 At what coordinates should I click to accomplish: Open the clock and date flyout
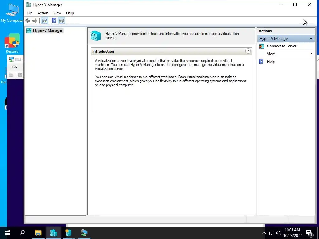point(292,233)
